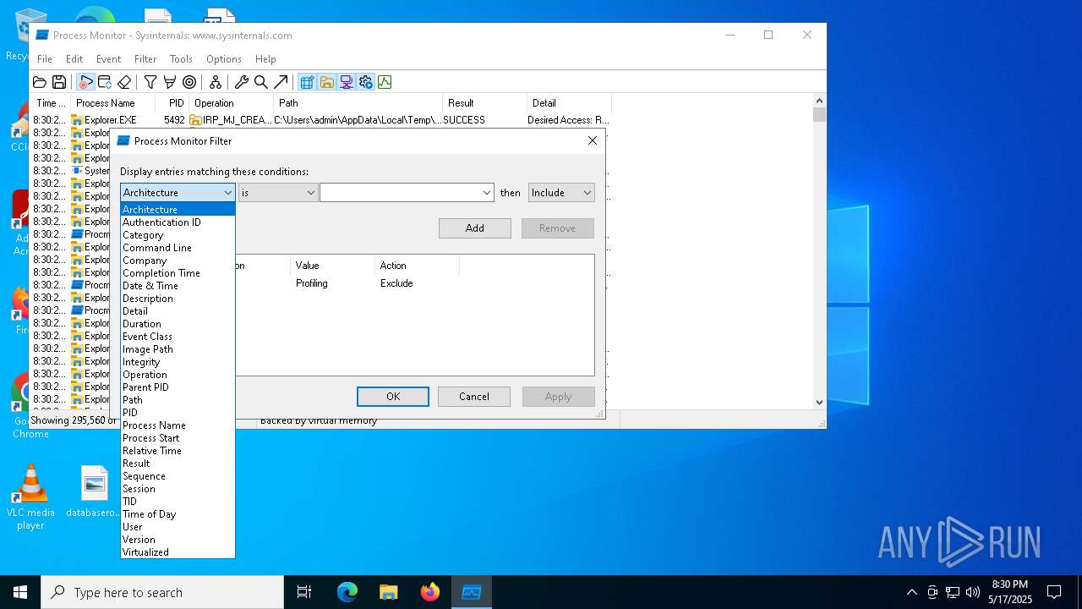Toggle Show Process and Thread Activity icon
This screenshot has height=609, width=1082.
[x=365, y=82]
